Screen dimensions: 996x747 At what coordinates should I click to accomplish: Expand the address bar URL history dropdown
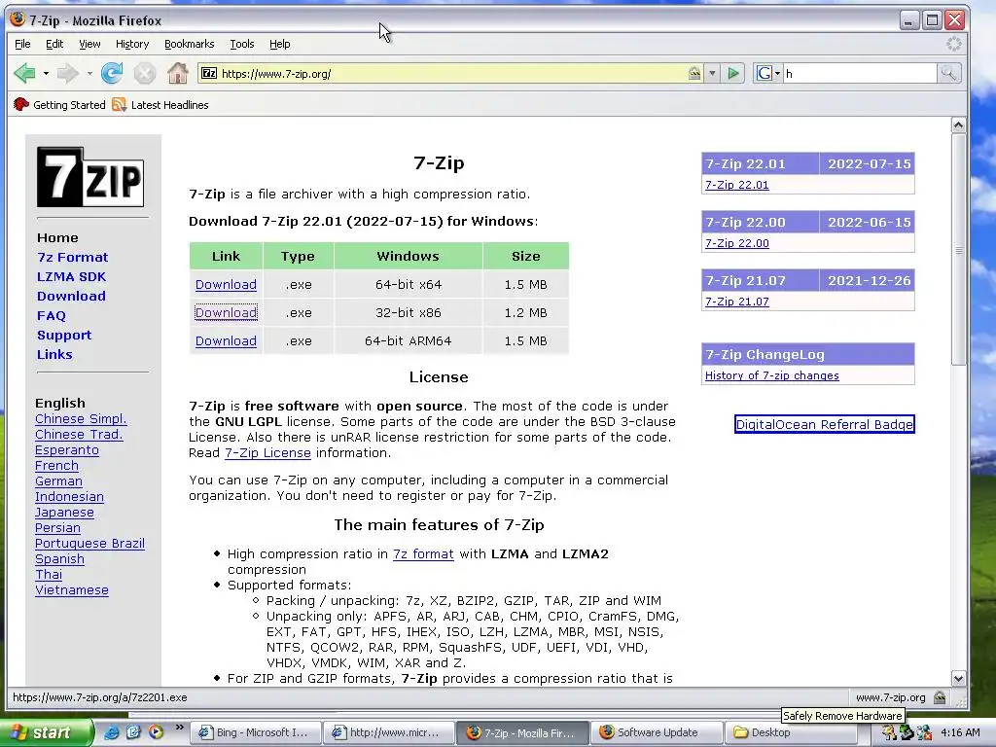pyautogui.click(x=712, y=74)
